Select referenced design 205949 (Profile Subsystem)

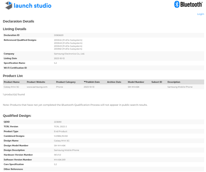pyautogui.click(x=68, y=46)
